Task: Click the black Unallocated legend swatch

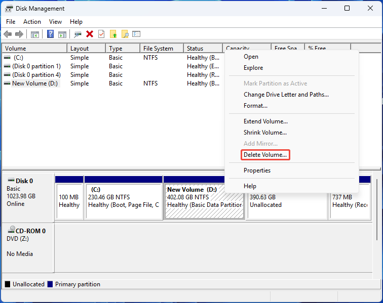Action: pos(8,284)
